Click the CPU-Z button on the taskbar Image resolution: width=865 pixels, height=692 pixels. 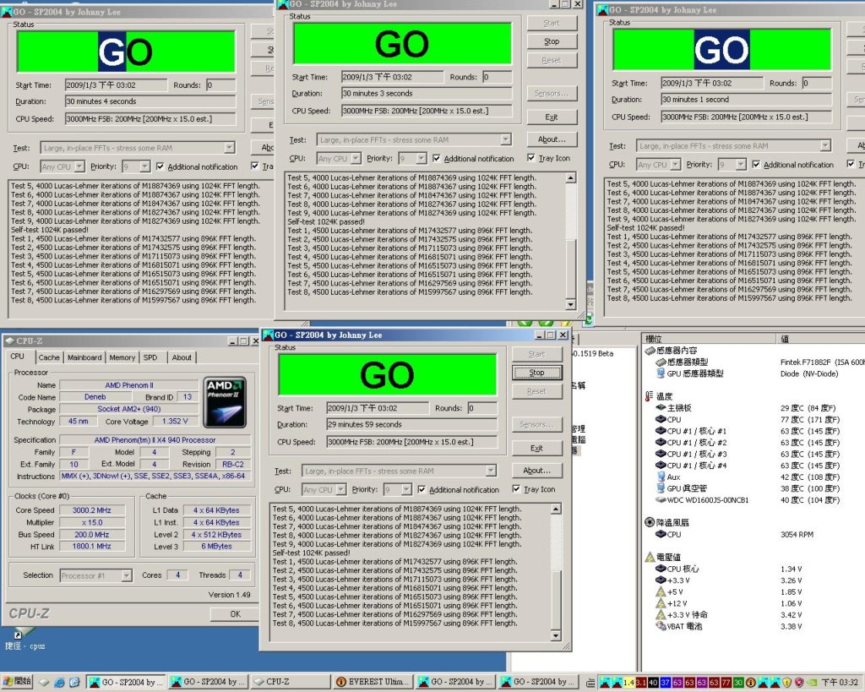tap(291, 682)
